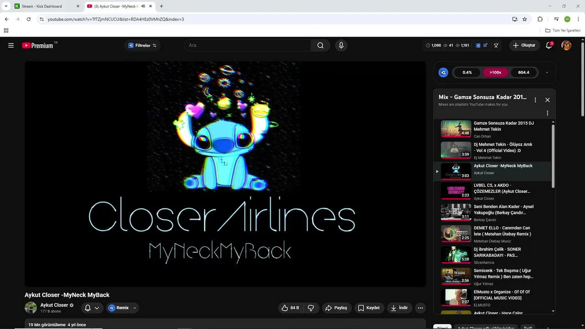Open Tüm Yer İşaretleri bookmarks folder
This screenshot has height=329, width=585.
point(563,31)
